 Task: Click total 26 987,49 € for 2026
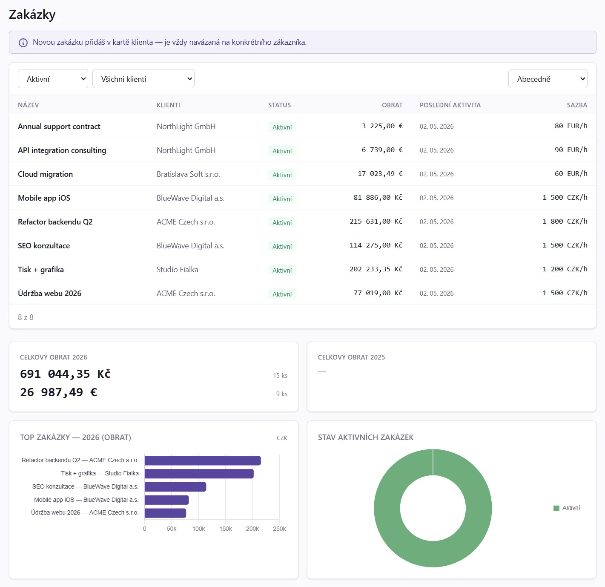point(59,392)
